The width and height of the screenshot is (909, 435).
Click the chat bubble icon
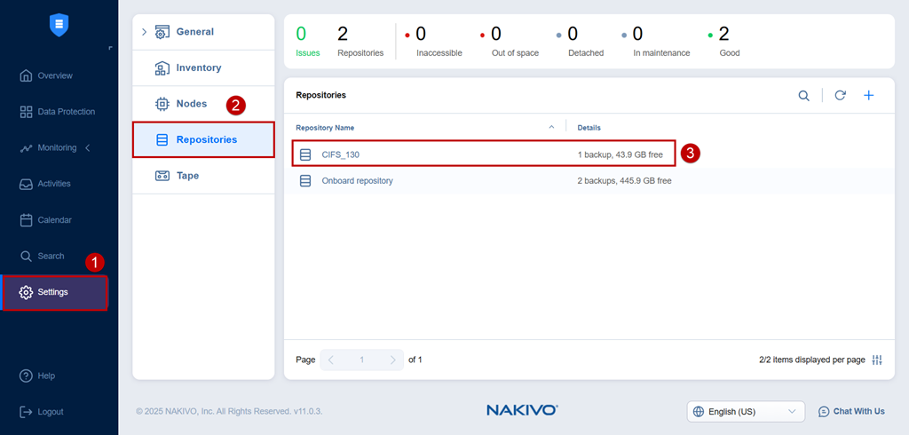point(824,412)
